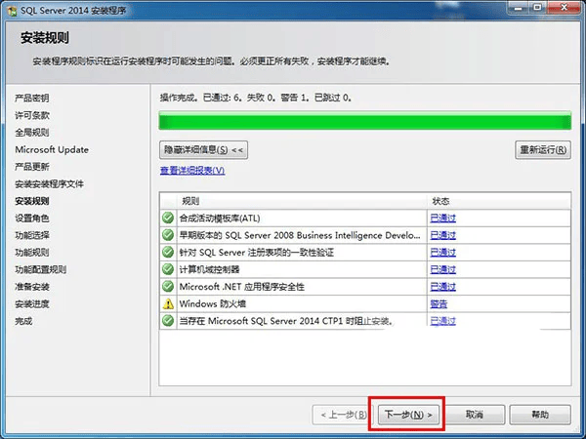Open 已通过 link for SQL Server 2014 CTP1 row
This screenshot has height=439, width=586.
point(442,321)
